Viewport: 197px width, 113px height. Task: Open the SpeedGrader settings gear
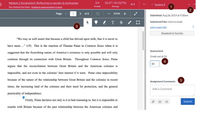(1, 4)
